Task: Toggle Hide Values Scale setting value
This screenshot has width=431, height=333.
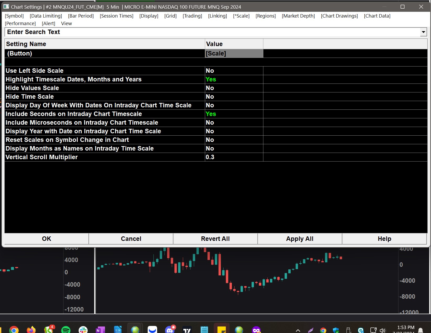Action: [x=234, y=88]
